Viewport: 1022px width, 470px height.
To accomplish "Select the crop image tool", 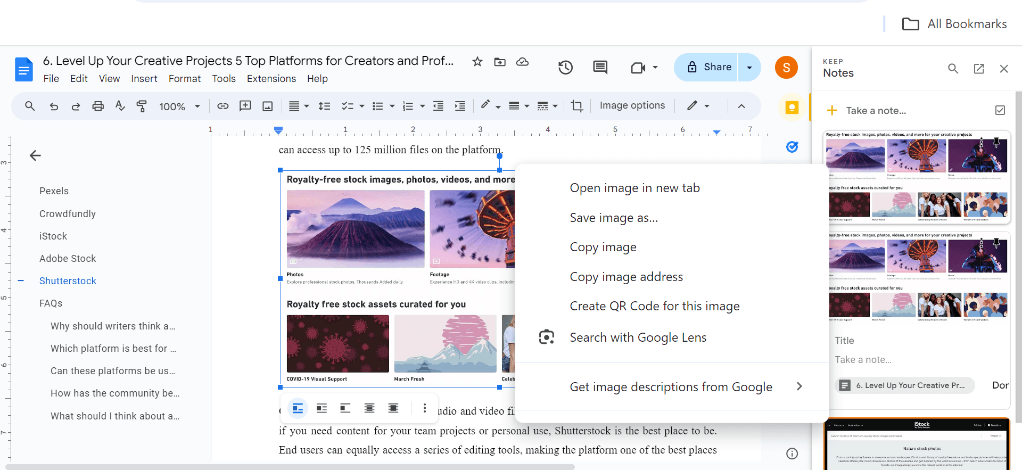I will tap(577, 106).
